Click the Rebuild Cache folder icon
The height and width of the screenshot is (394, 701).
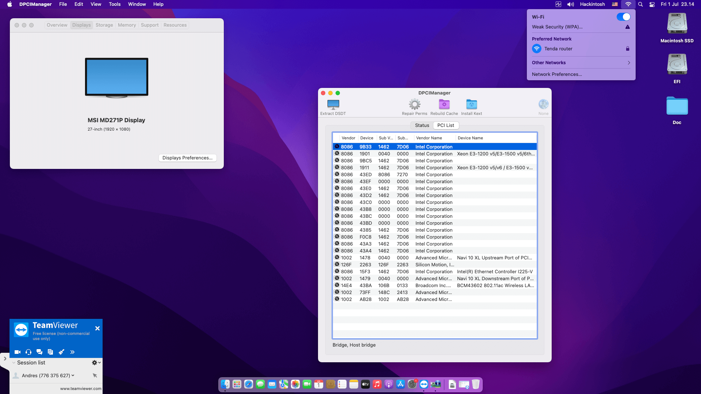[444, 105]
